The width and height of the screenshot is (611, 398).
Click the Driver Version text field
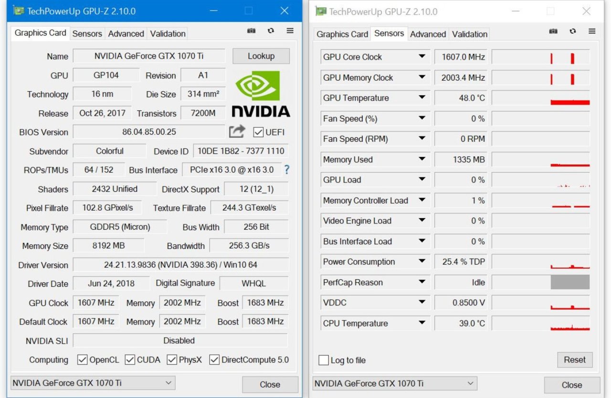tap(180, 265)
